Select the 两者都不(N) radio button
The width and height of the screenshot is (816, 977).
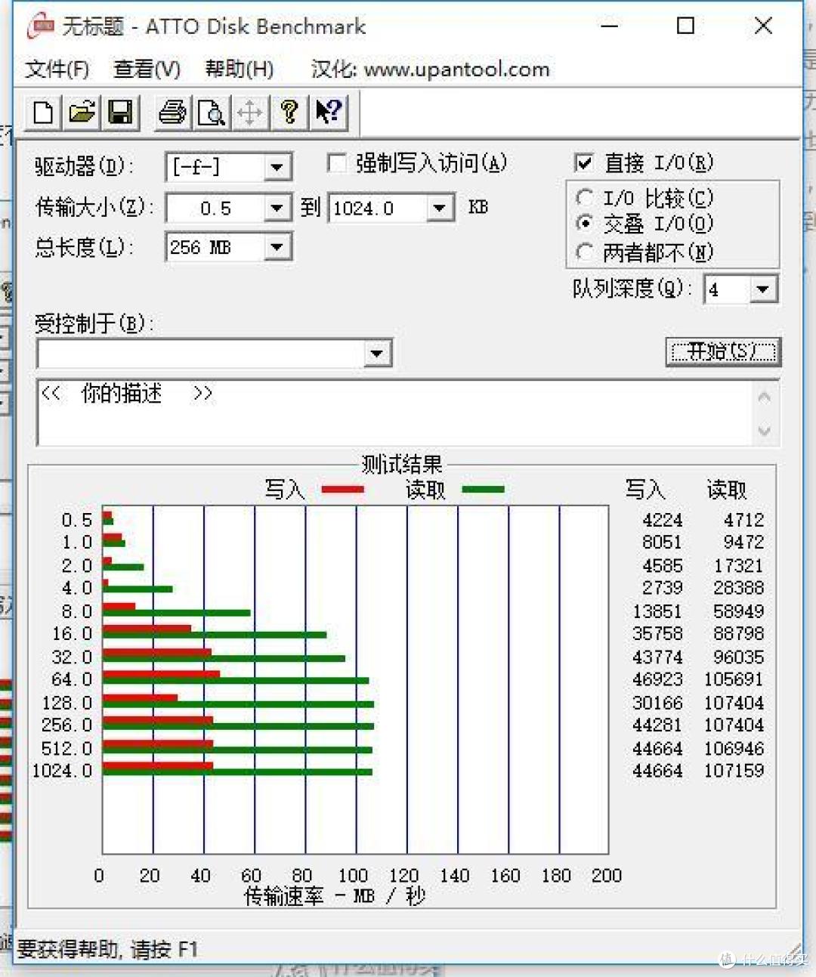point(584,251)
